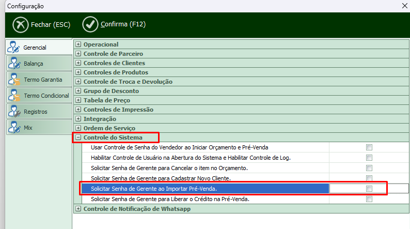Select row 'Usar Controle de Senha do Vendedor' text

coord(179,147)
